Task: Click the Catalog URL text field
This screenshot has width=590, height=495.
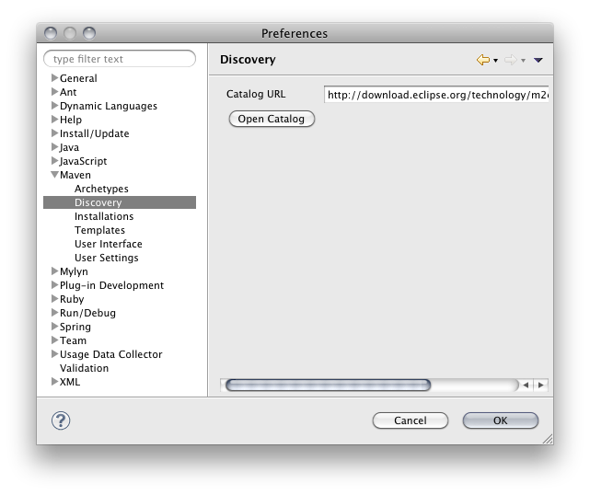Action: coord(436,94)
